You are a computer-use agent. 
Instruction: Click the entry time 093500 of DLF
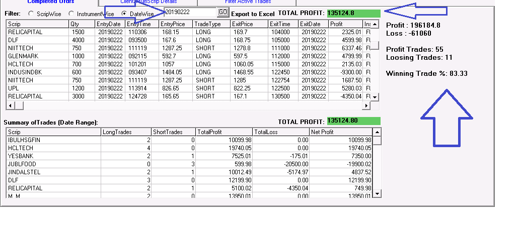click(x=137, y=40)
